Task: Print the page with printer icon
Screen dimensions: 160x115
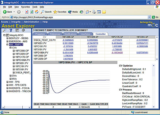Action: (94, 12)
